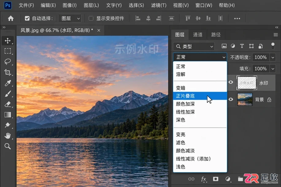281x187 pixels.
Task: Close the 风景.jpg document tab
Action: point(99,30)
